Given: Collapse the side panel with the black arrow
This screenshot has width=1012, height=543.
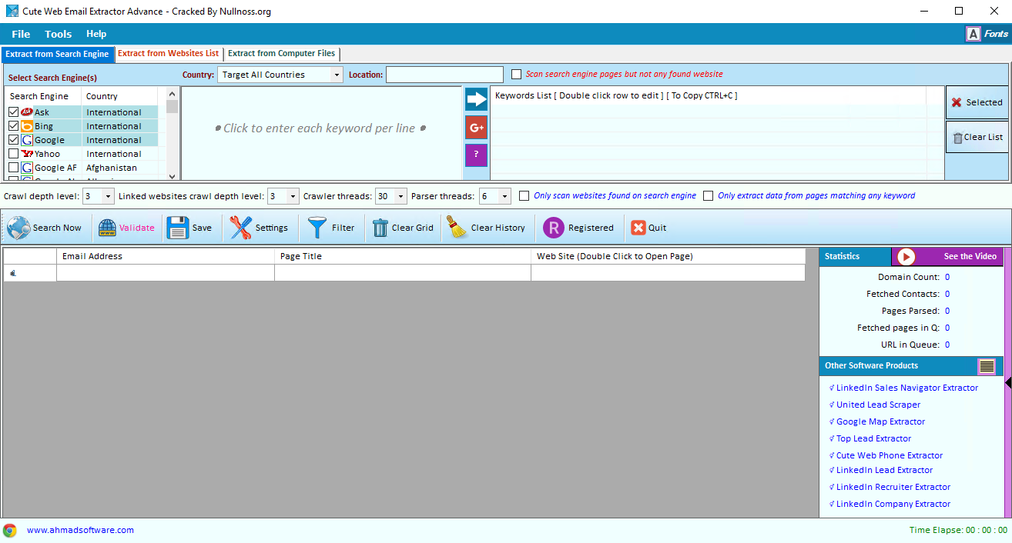Looking at the screenshot, I should [x=1008, y=382].
